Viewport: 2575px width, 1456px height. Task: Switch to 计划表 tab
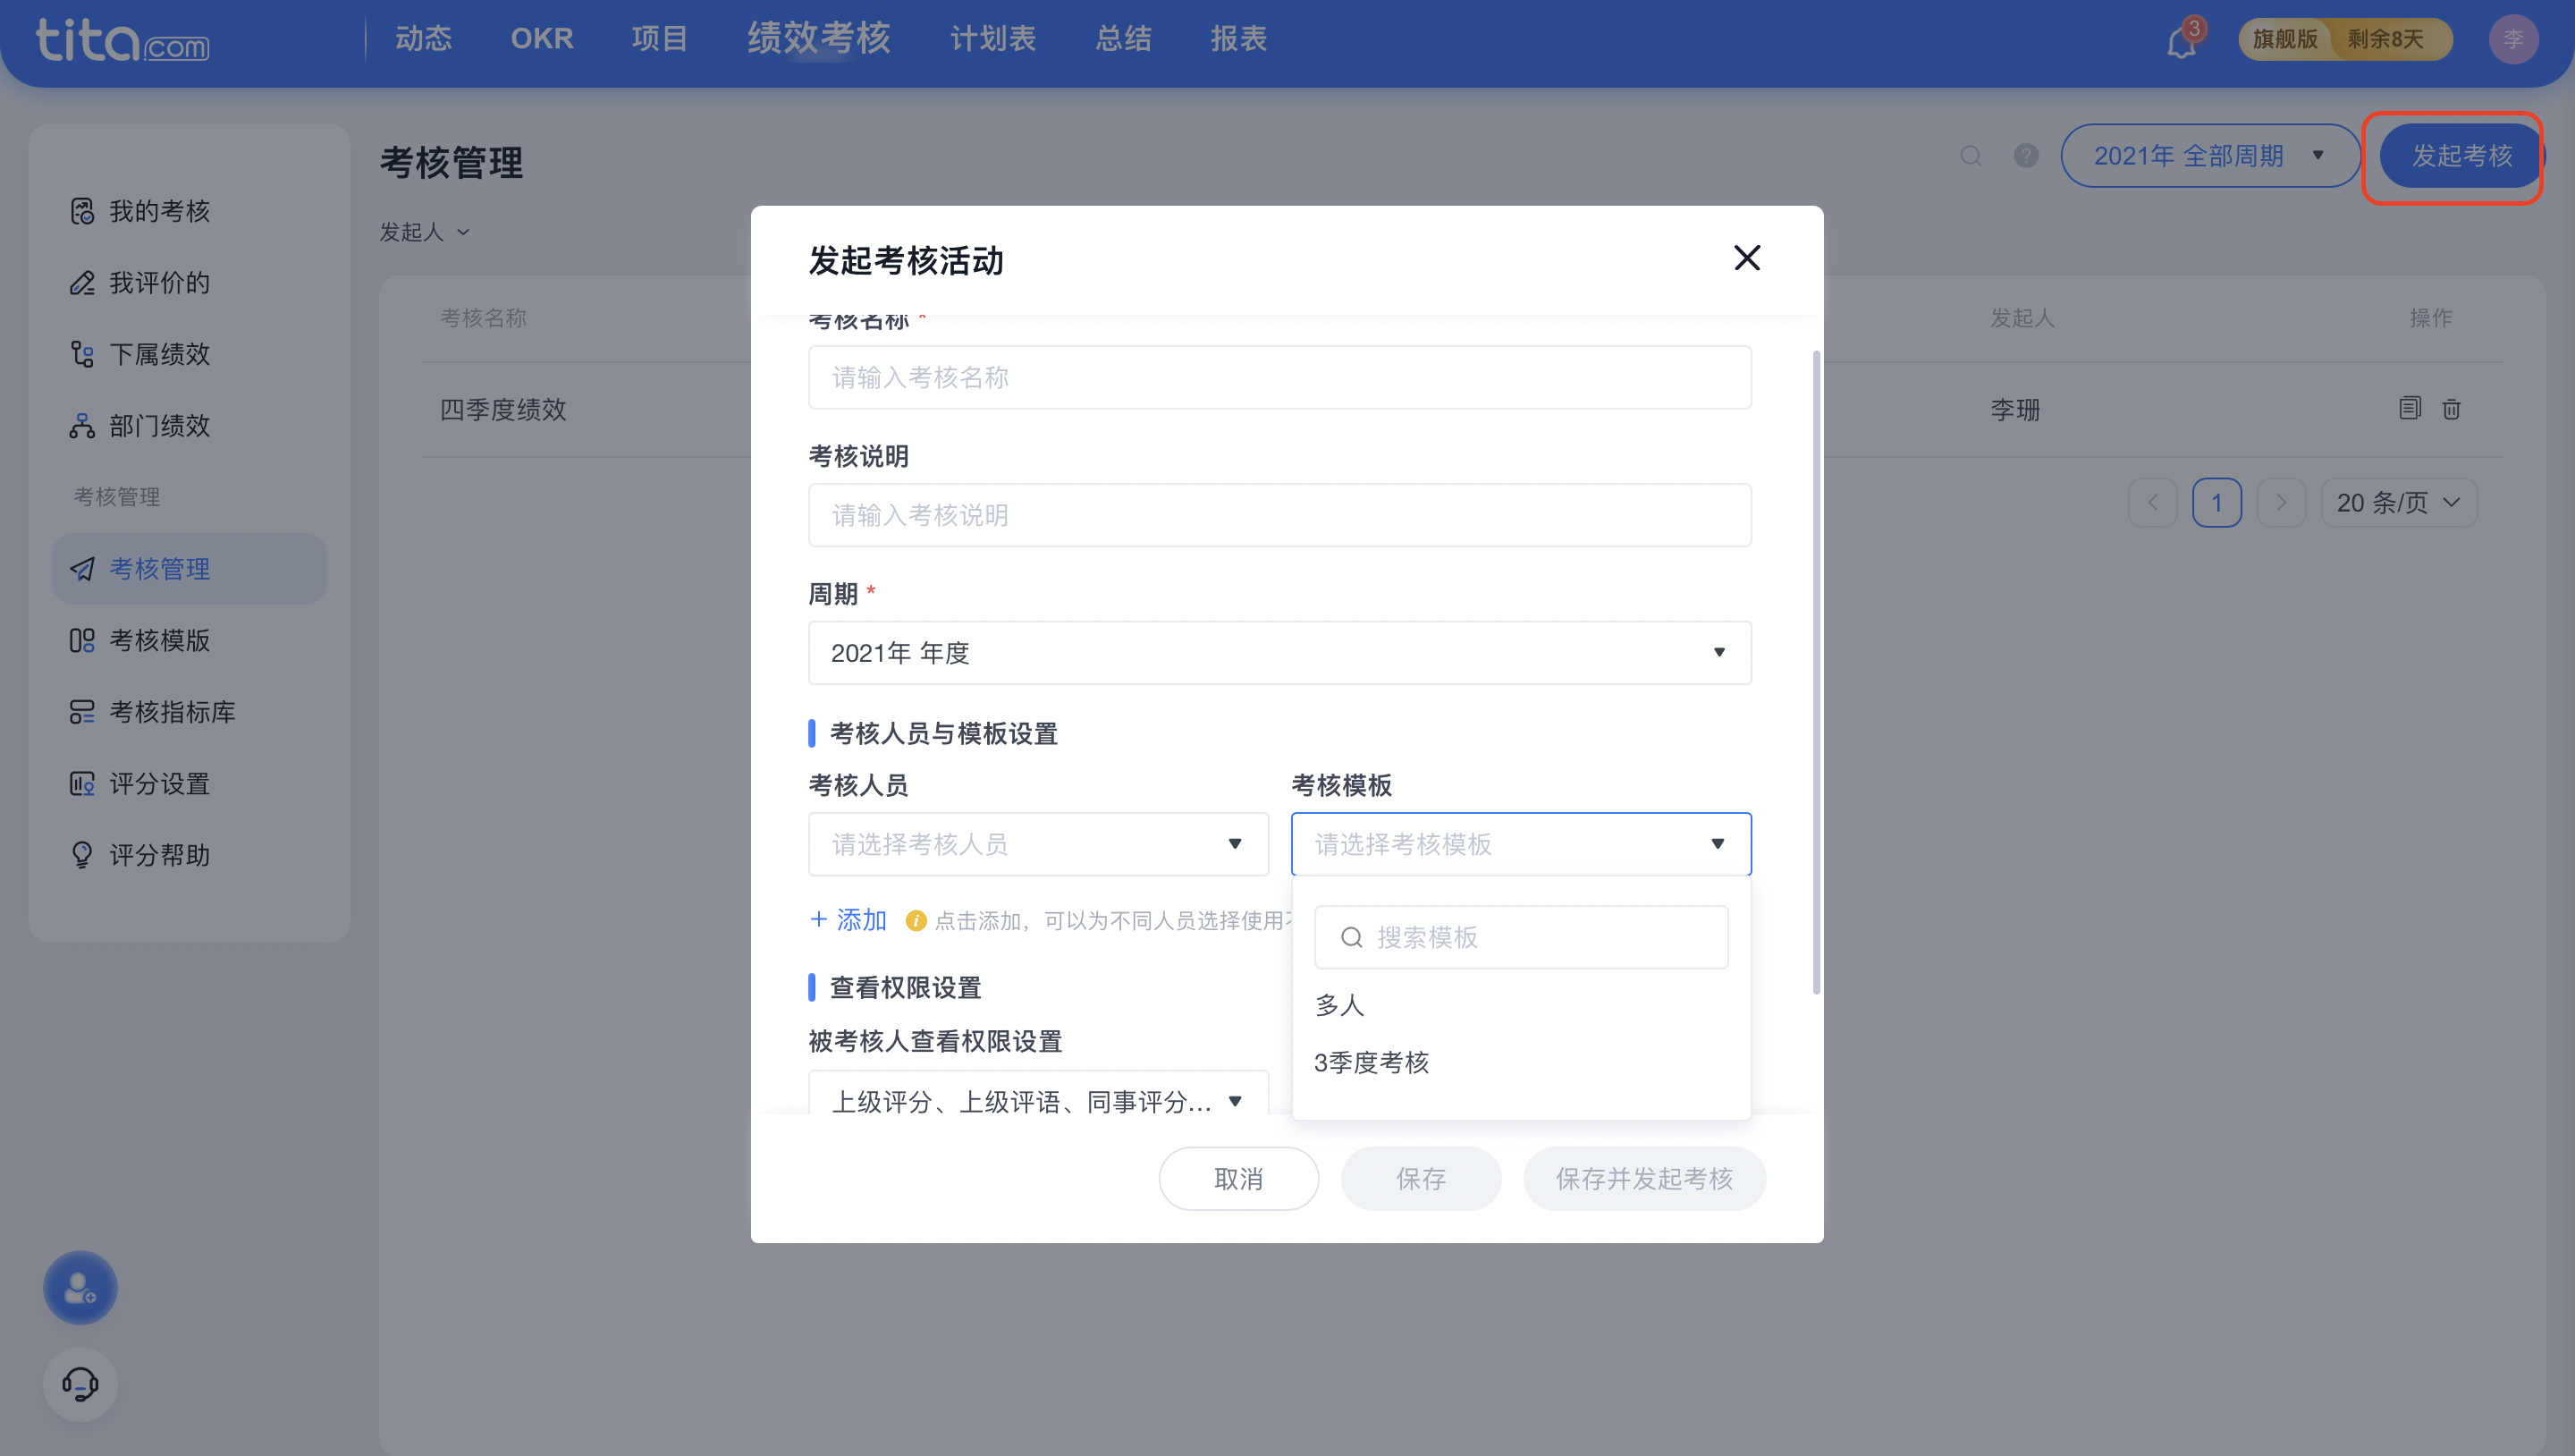(x=992, y=39)
